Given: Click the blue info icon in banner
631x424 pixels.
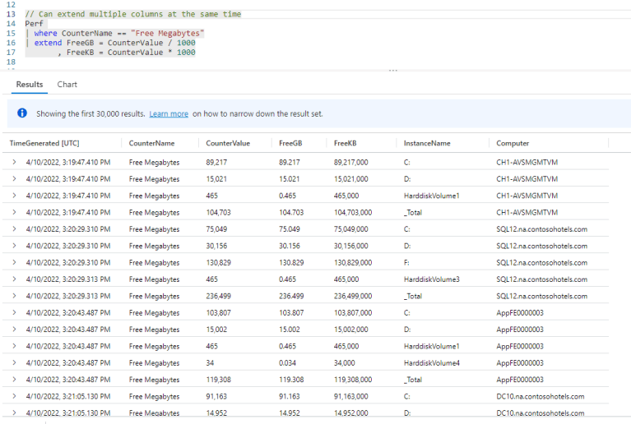Looking at the screenshot, I should coord(22,113).
